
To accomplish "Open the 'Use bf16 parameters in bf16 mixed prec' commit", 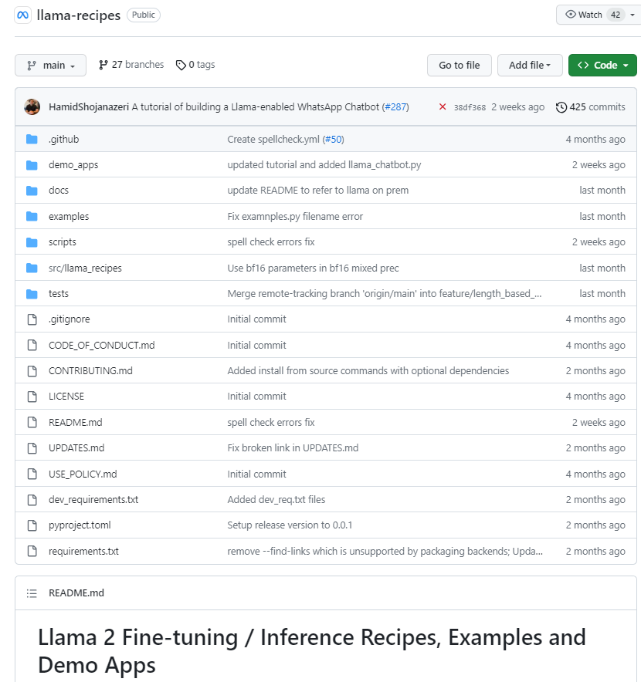I will coord(313,268).
